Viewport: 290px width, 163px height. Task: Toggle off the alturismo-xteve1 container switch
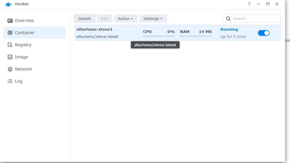263,33
